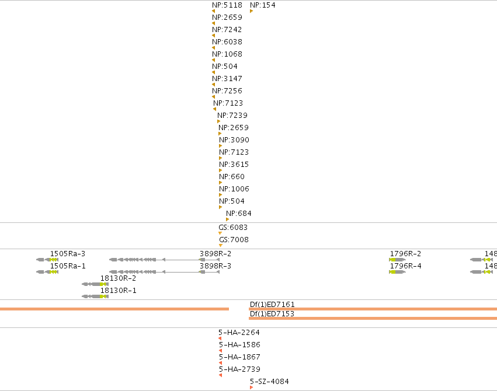Select the triangle glyph under NP:1006
Screen dimensions: 497x391
pyautogui.click(x=221, y=195)
